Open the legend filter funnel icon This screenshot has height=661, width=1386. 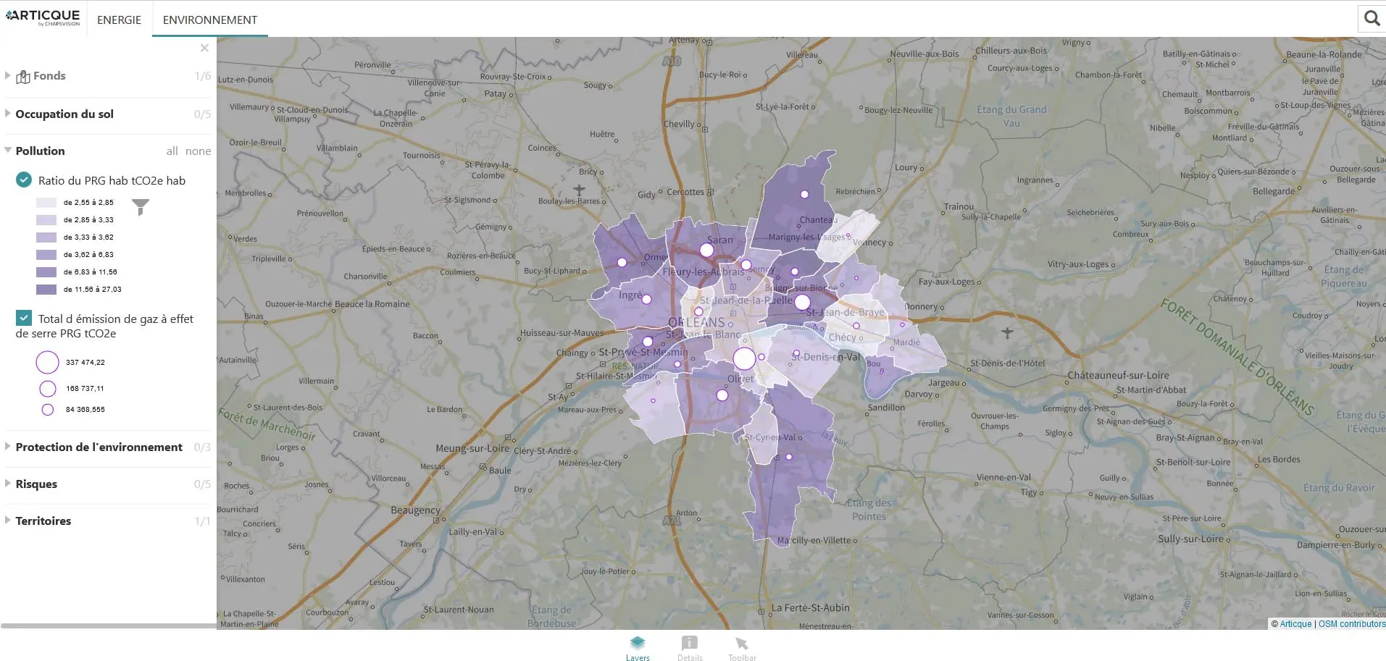coord(141,207)
